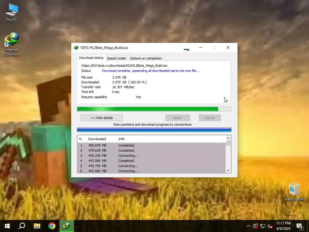Click the N. column header
Viewport: 309px width, 232px height.
click(x=82, y=139)
